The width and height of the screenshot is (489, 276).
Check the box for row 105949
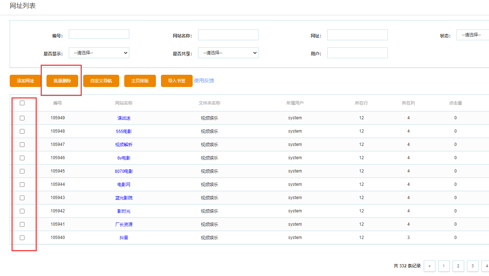click(22, 118)
